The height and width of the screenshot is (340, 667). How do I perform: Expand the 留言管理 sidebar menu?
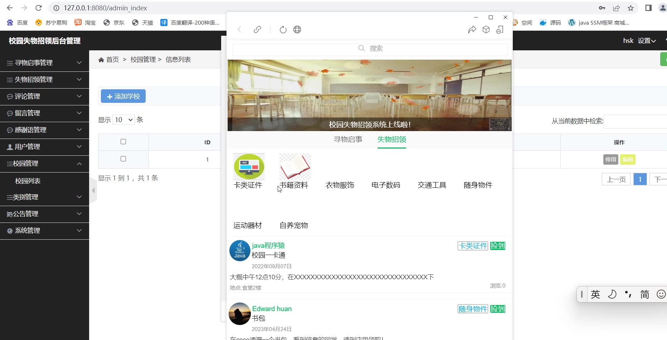[44, 113]
